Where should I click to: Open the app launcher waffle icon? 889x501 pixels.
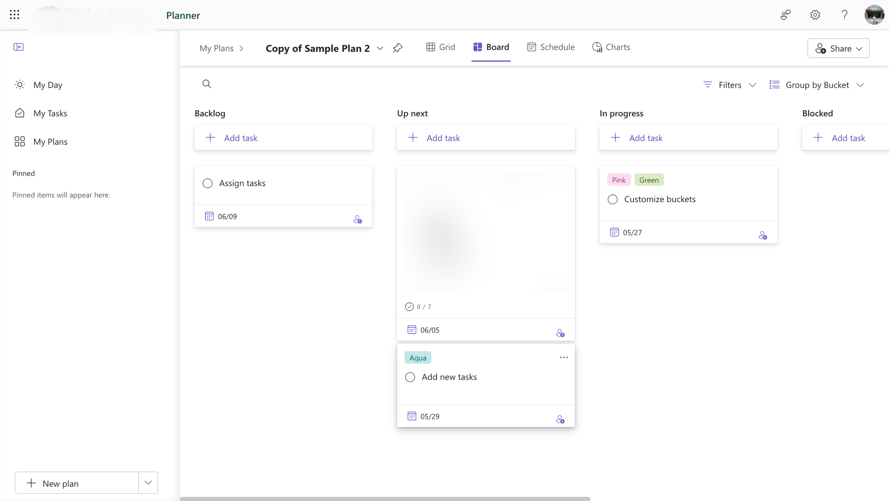pyautogui.click(x=14, y=15)
